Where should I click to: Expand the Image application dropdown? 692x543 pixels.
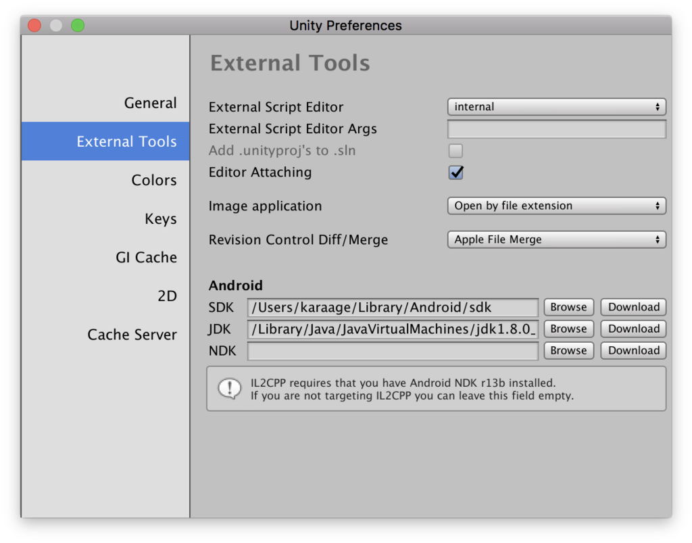coord(557,206)
